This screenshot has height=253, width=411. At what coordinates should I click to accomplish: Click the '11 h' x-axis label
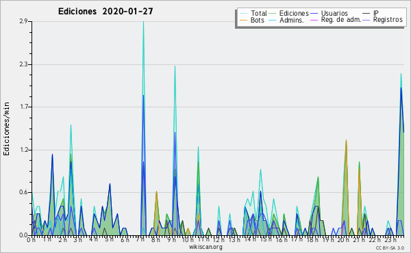tap(203, 240)
